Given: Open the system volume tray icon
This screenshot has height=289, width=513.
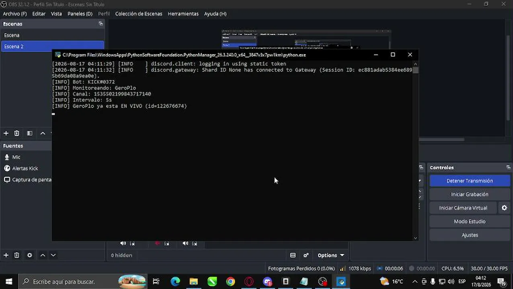Looking at the screenshot, I should point(451,282).
